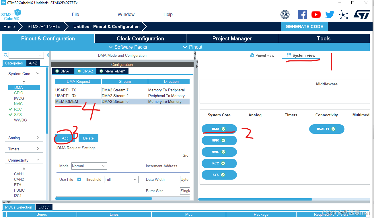Open the categories settings gear icon
Image resolution: width=374 pixels, height=218 pixels.
point(48,55)
